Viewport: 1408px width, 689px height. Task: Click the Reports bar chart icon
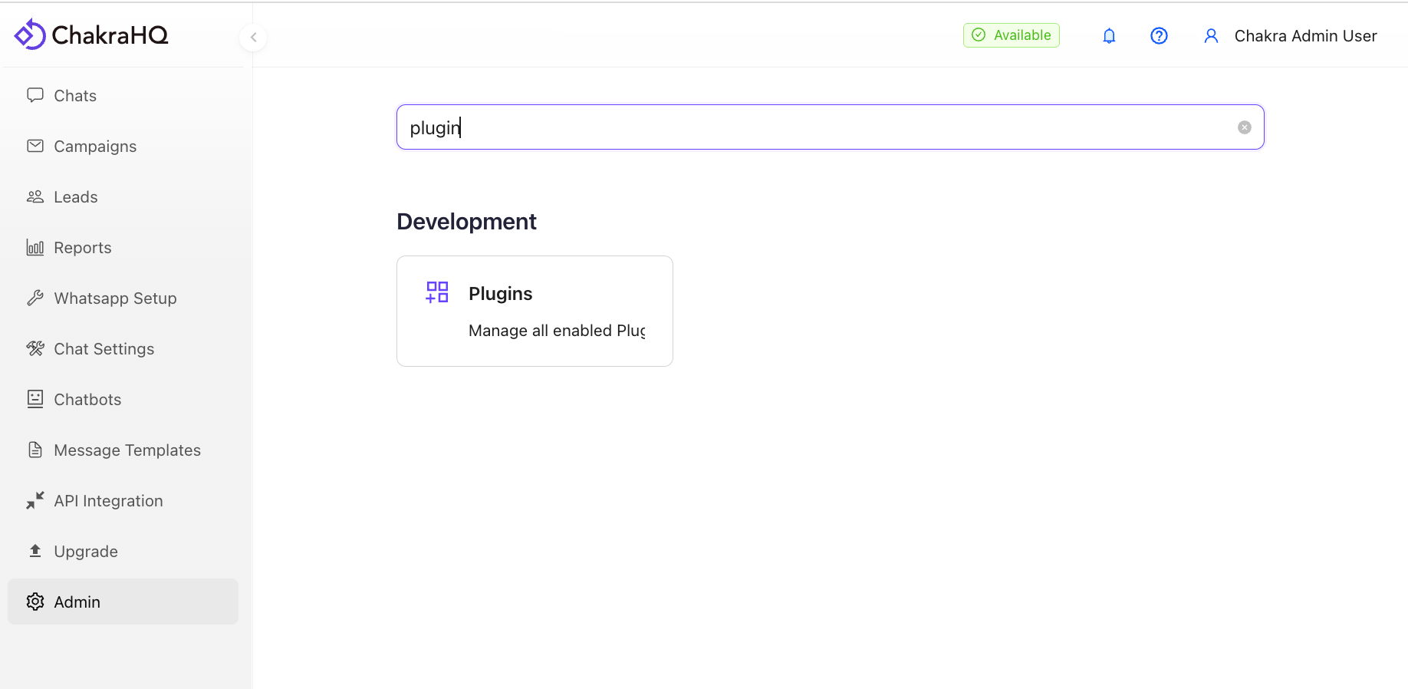coord(35,248)
